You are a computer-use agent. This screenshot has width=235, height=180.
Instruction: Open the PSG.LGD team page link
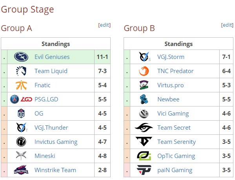click(x=46, y=99)
